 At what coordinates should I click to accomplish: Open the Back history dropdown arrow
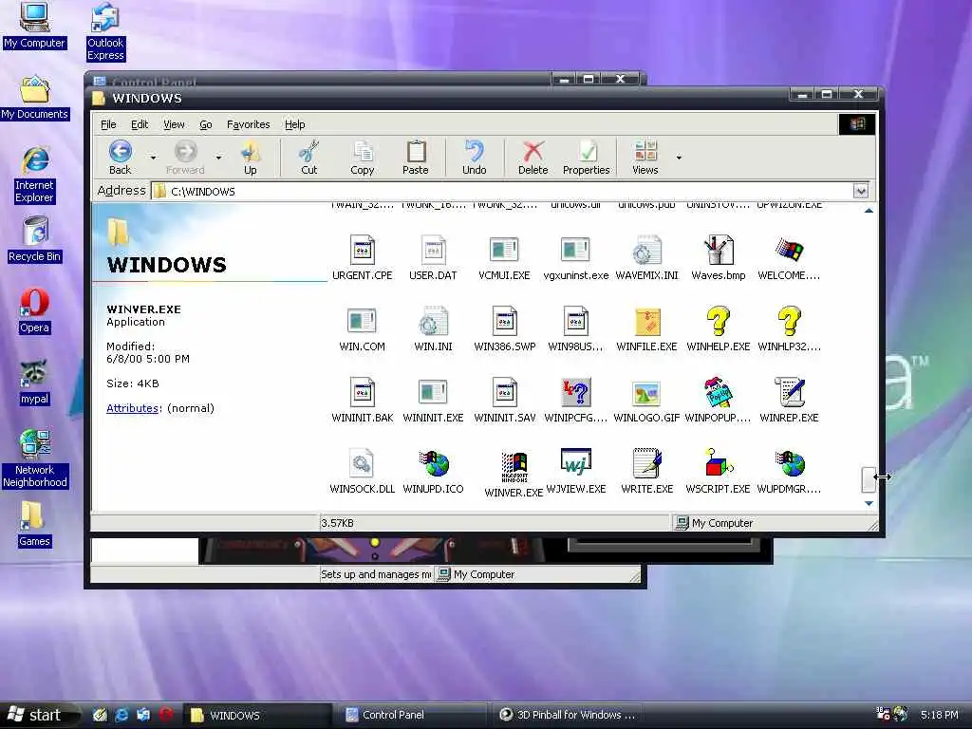point(153,158)
